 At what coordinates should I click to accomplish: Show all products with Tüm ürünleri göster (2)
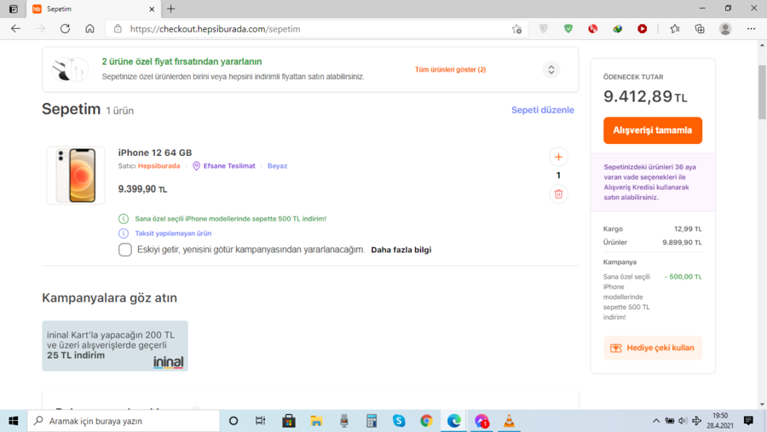[x=450, y=70]
